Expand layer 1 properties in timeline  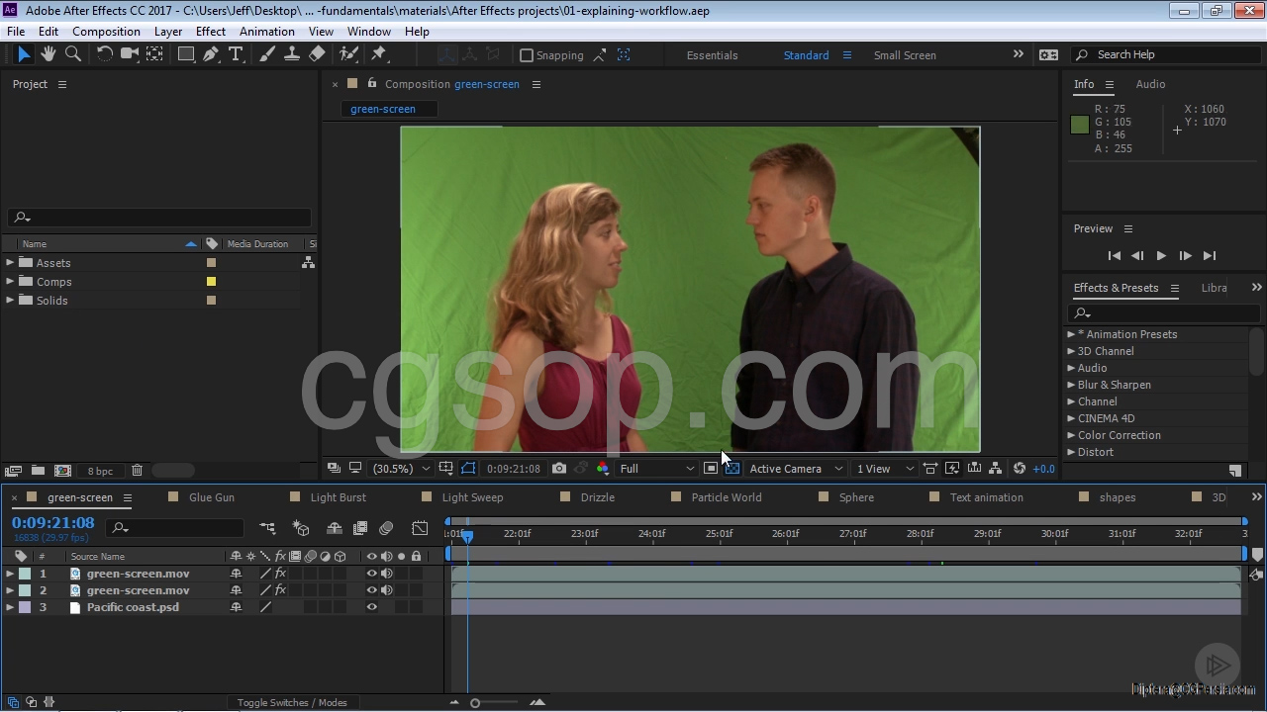10,574
